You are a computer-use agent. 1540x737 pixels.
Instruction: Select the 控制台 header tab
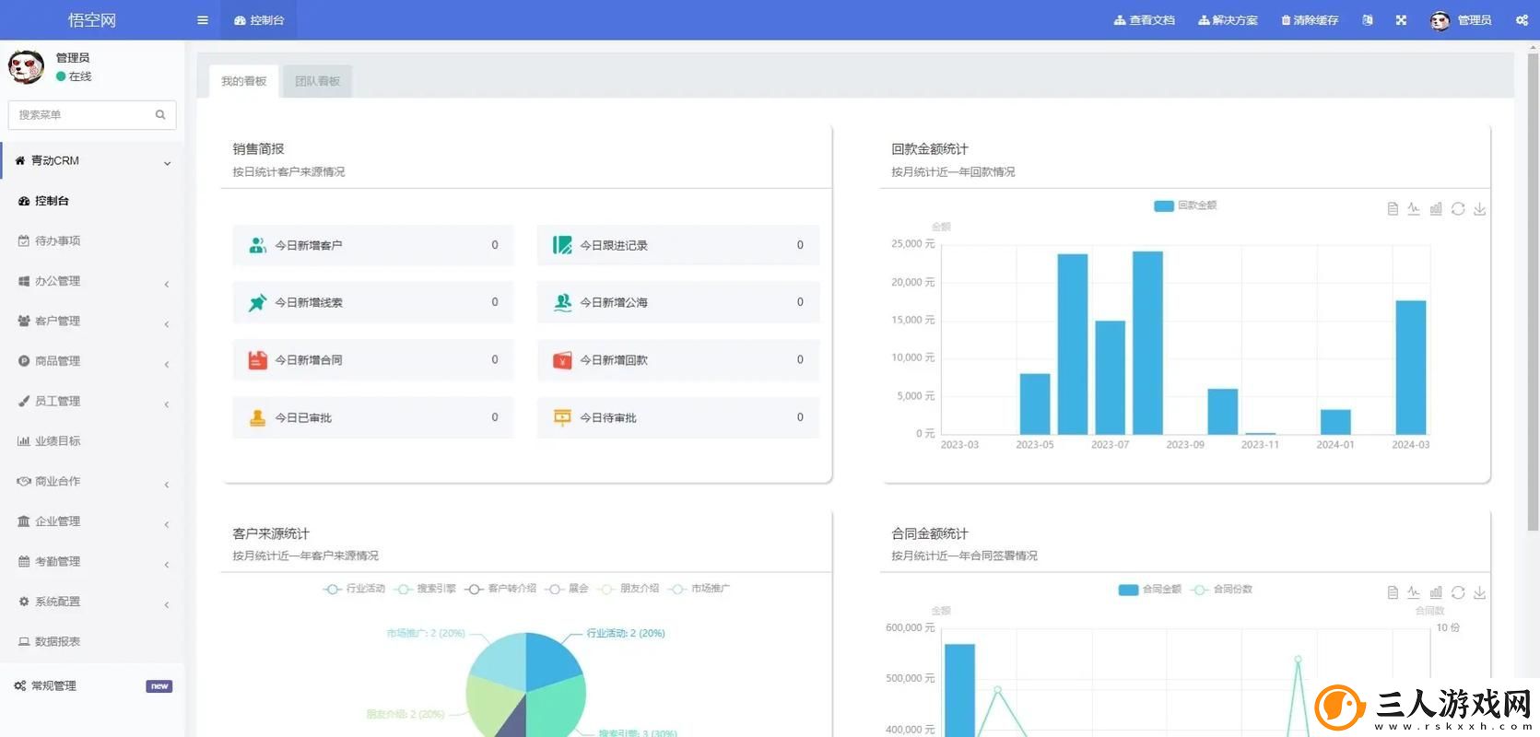tap(259, 20)
